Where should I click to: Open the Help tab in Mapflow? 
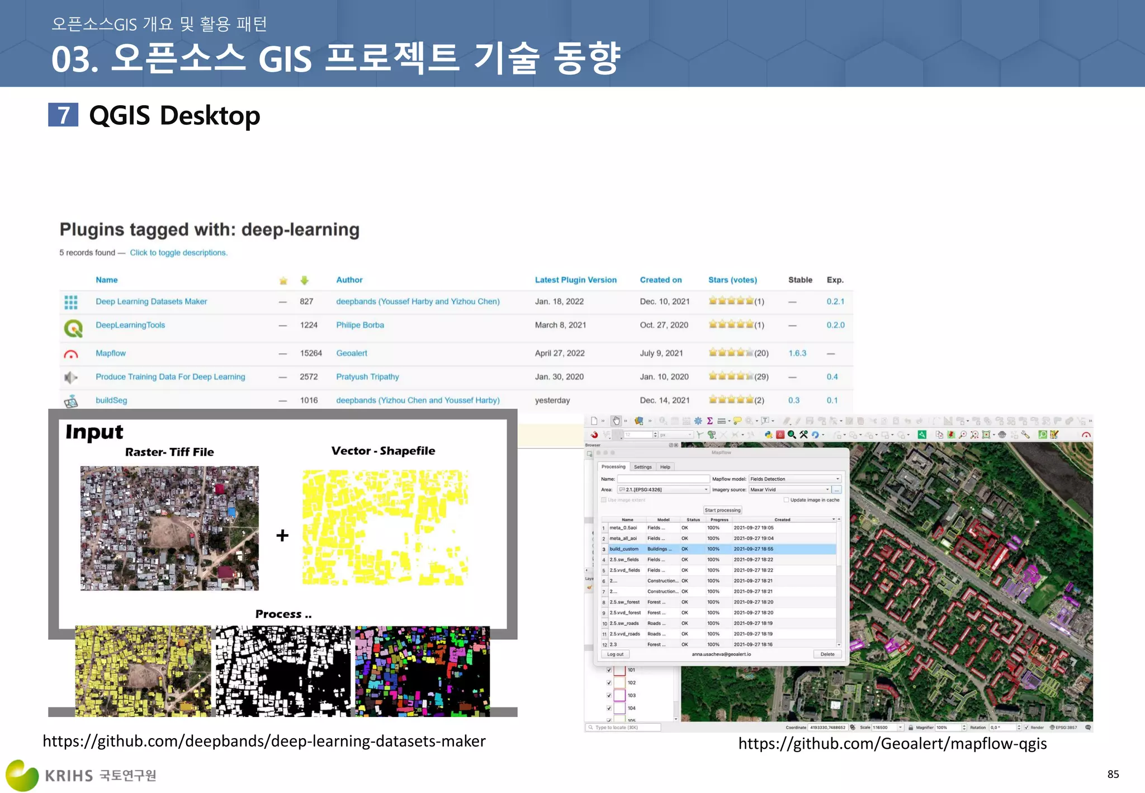point(665,467)
